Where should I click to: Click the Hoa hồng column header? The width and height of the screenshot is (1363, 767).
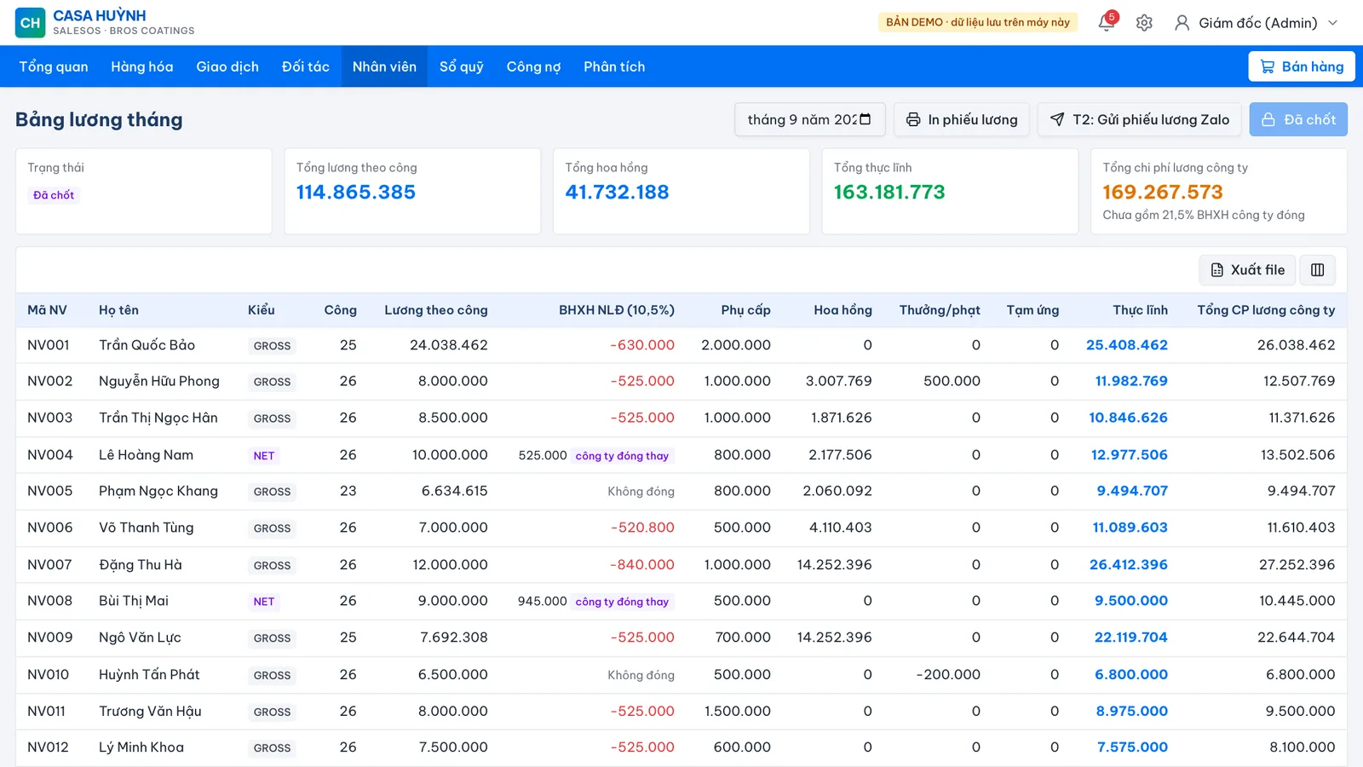[843, 310]
